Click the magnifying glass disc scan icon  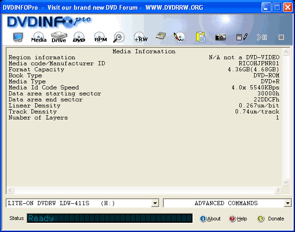pyautogui.click(x=119, y=37)
